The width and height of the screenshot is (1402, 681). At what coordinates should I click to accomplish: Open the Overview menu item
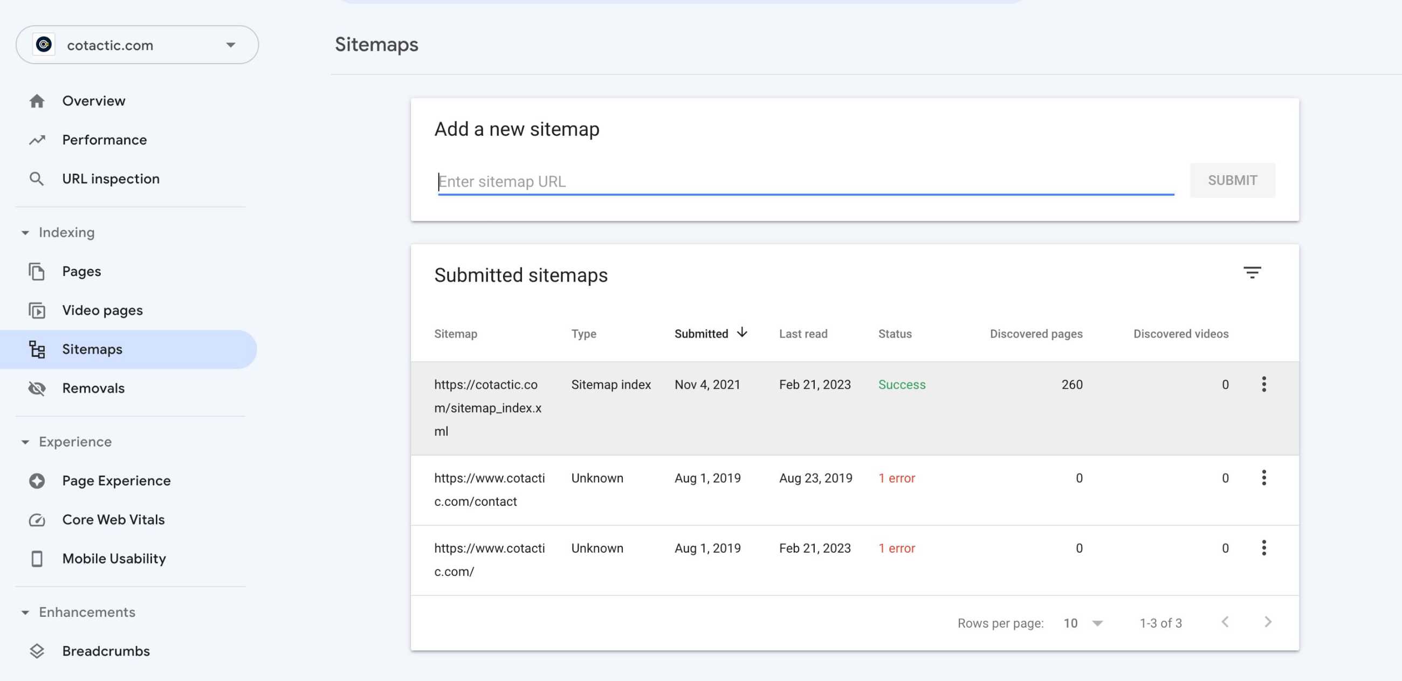(x=128, y=101)
